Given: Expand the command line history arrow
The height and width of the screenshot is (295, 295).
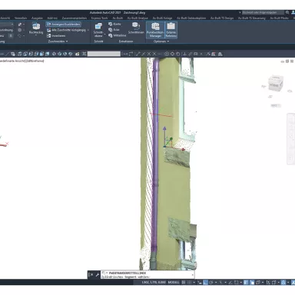Looking at the screenshot, I should coord(192,275).
